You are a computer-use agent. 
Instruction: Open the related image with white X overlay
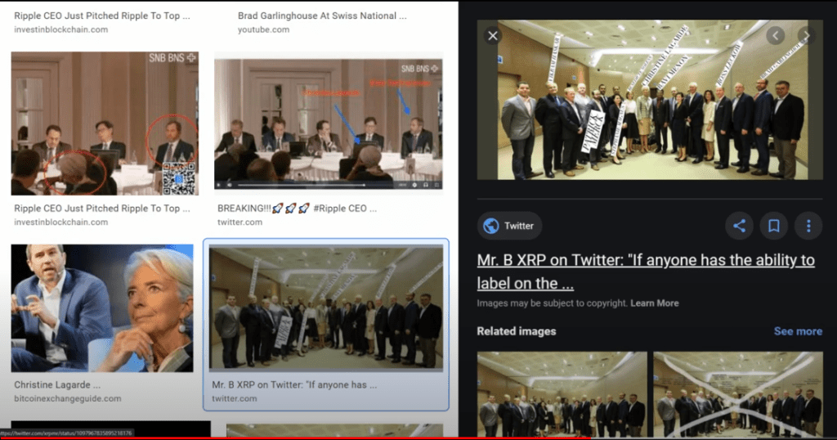(x=737, y=394)
